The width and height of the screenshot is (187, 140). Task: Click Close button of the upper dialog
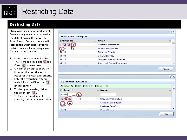click(166, 69)
